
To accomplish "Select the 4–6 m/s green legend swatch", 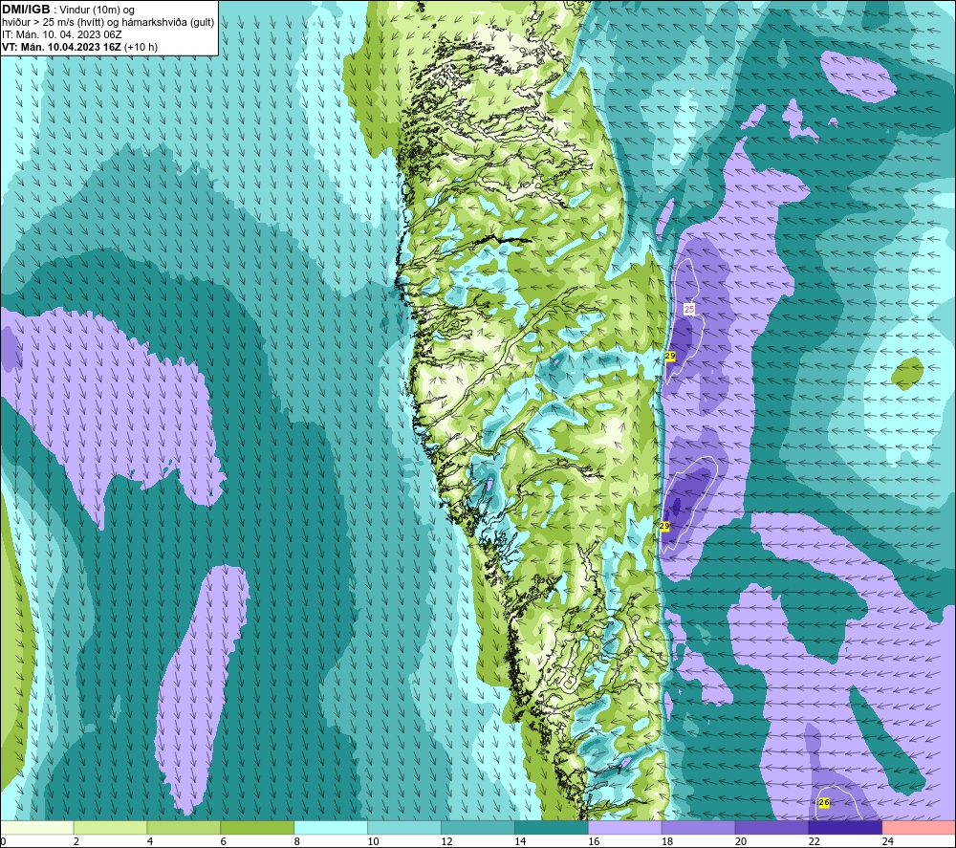I will [184, 827].
